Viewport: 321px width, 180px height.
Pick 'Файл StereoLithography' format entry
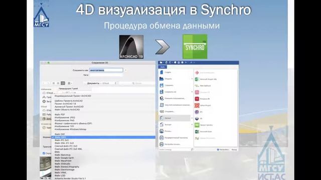pyautogui.click(x=67, y=166)
